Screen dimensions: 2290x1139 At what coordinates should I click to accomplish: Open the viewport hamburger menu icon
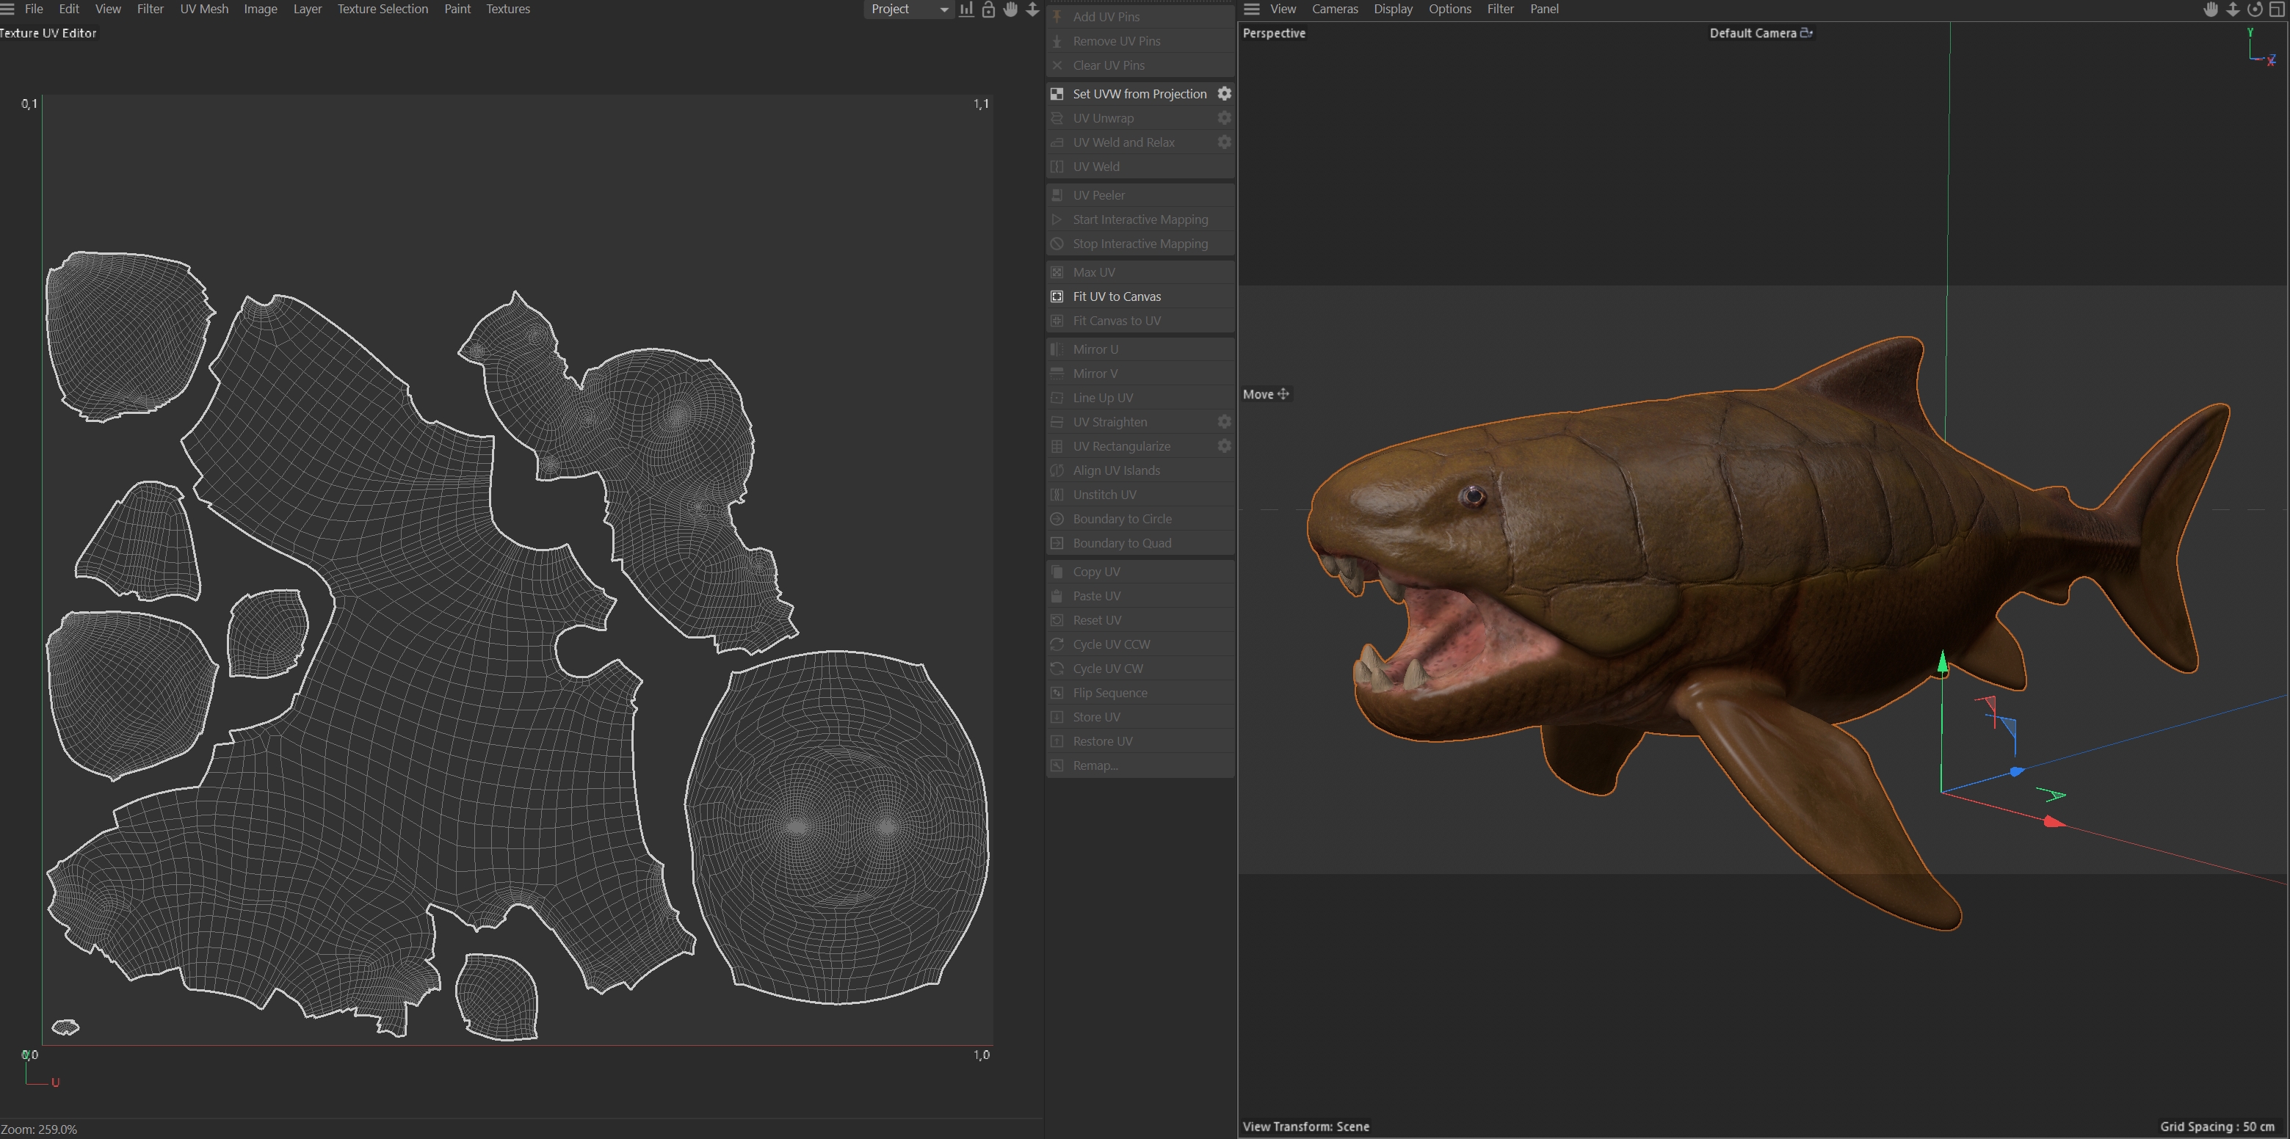tap(1252, 9)
